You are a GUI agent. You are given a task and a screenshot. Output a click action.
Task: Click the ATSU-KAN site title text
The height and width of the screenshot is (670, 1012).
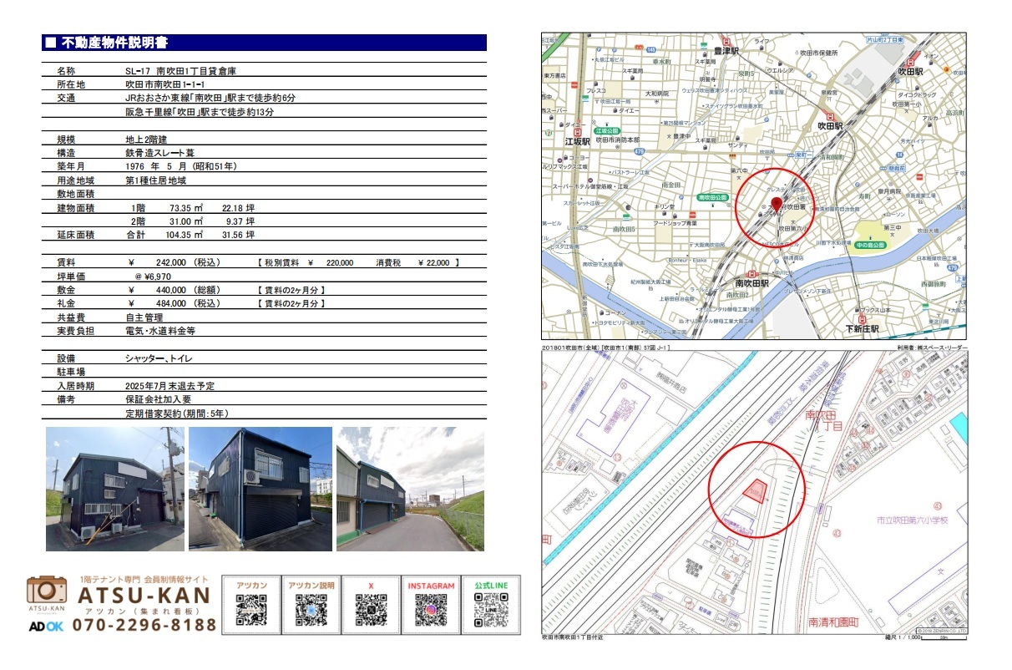click(143, 596)
